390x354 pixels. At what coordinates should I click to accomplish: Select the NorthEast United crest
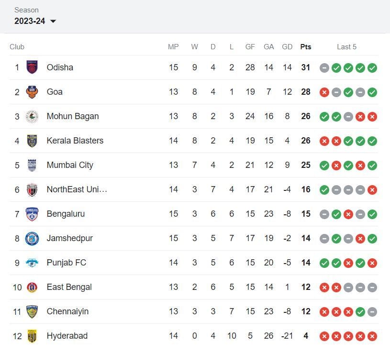tap(32, 189)
